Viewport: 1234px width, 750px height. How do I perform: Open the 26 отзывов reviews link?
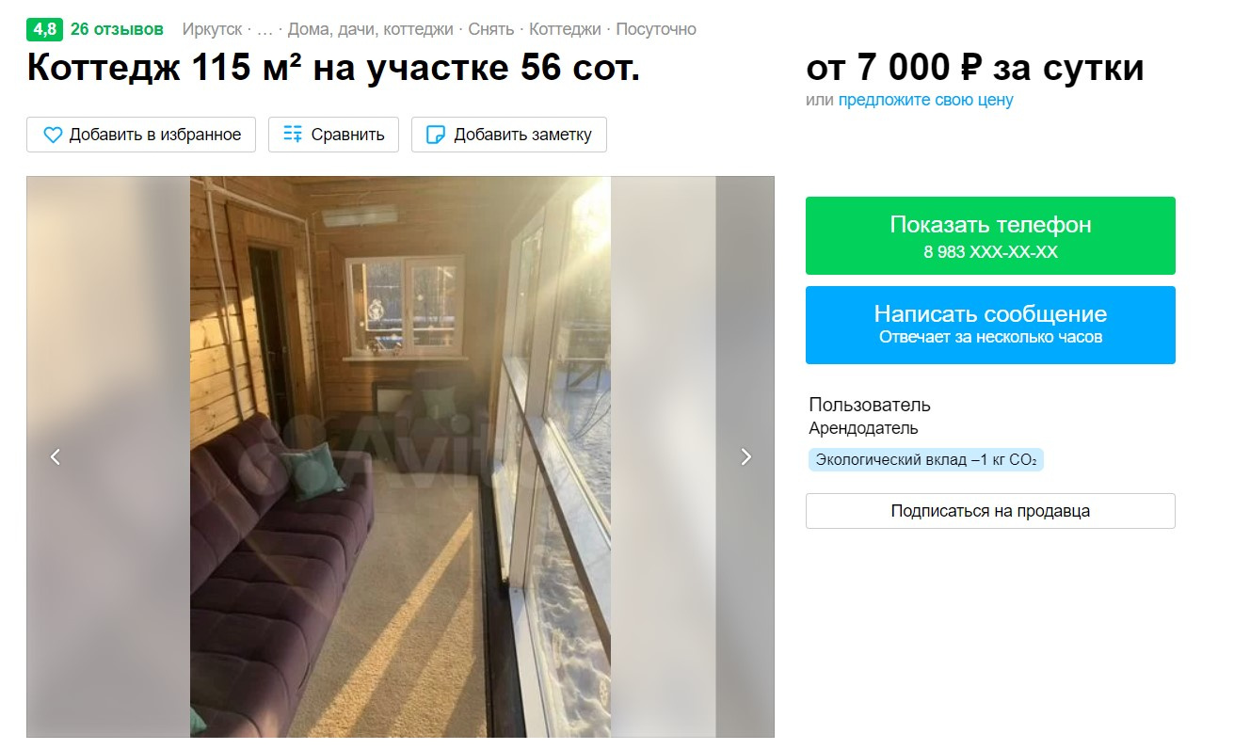click(117, 29)
